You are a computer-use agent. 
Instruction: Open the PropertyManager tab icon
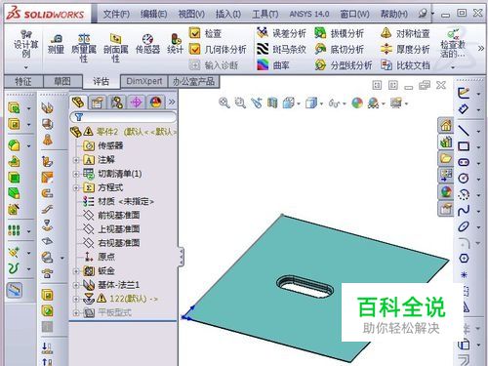97,102
